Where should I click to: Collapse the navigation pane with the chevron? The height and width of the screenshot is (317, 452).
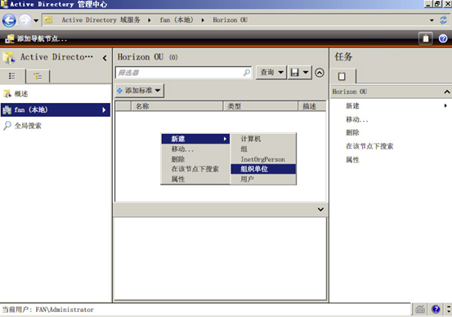pos(105,58)
